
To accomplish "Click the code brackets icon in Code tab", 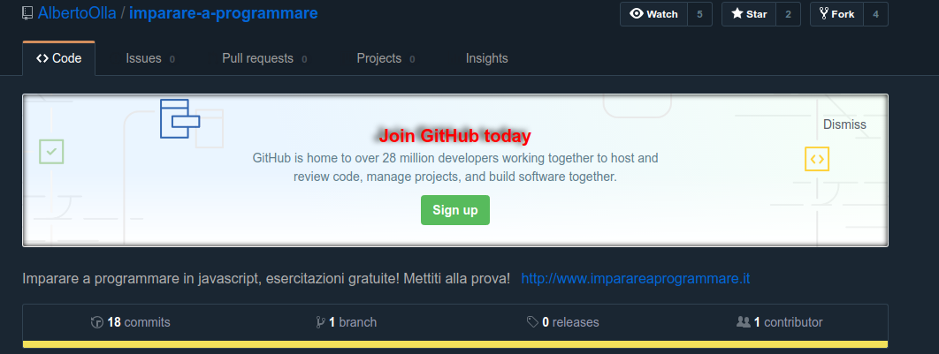I will (x=42, y=58).
